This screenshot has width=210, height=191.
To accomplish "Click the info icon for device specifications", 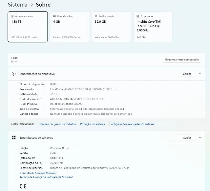I will point(13,74).
